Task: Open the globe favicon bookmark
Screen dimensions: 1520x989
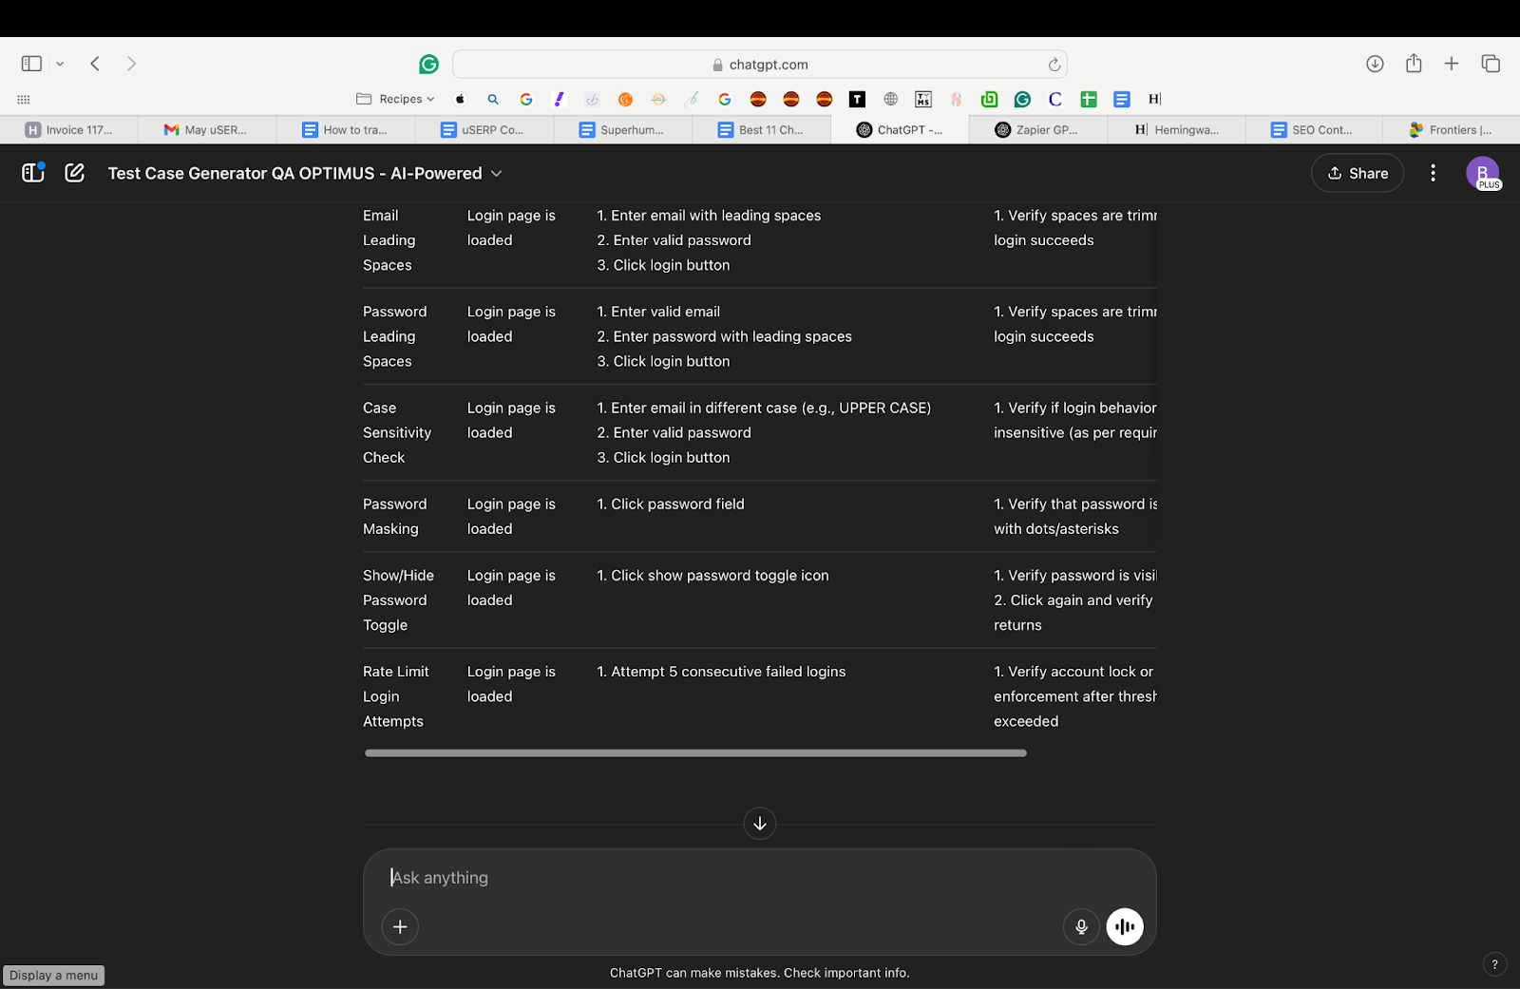Action: [x=890, y=99]
